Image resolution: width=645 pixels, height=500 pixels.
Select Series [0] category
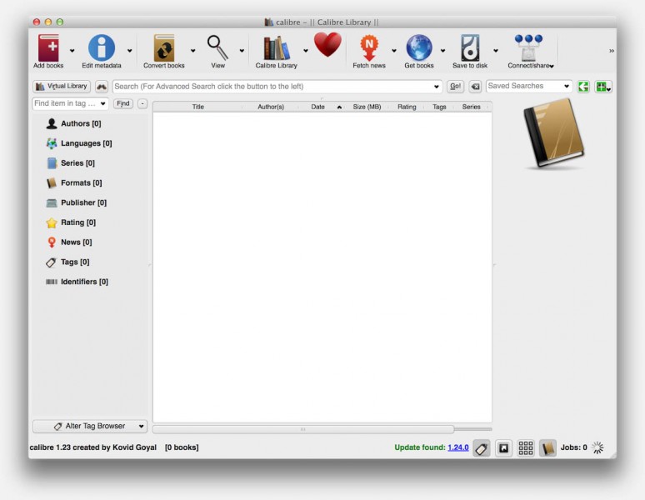pyautogui.click(x=77, y=162)
